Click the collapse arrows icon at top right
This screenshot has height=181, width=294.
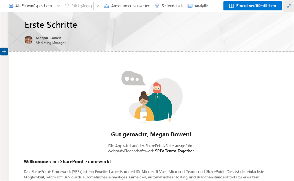(289, 6)
